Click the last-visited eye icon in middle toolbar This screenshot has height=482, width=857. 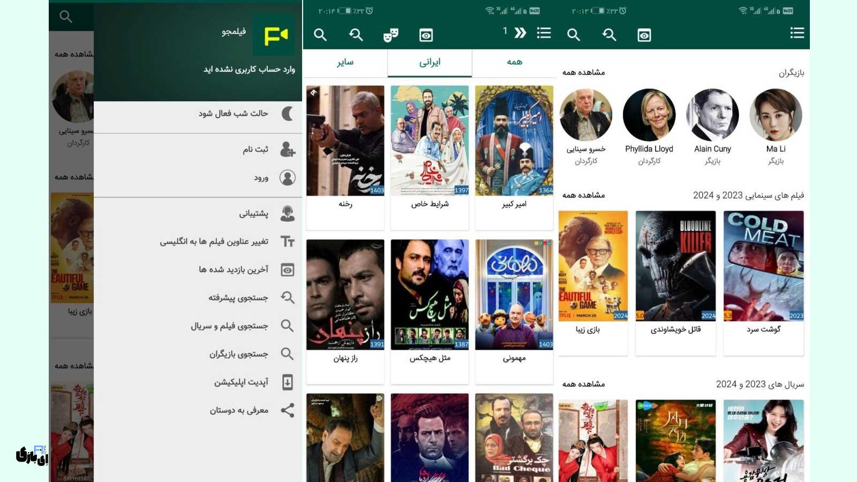coord(426,35)
